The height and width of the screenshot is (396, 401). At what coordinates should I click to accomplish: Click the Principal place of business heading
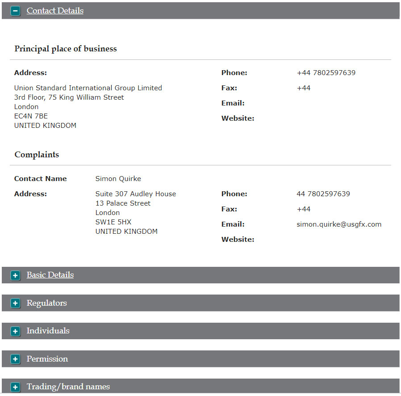[66, 49]
